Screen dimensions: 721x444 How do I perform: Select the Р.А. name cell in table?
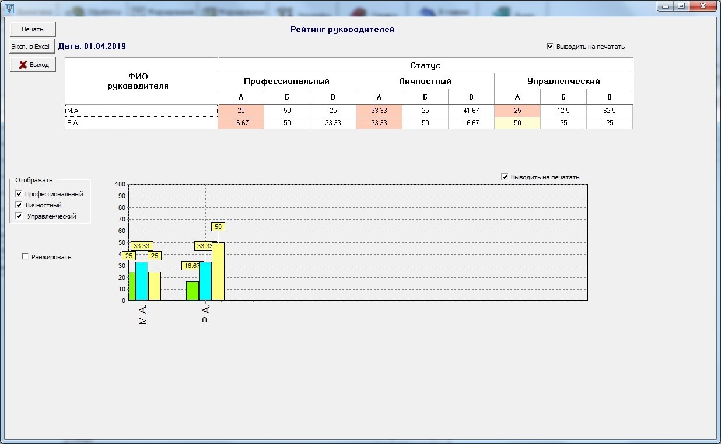[x=141, y=123]
